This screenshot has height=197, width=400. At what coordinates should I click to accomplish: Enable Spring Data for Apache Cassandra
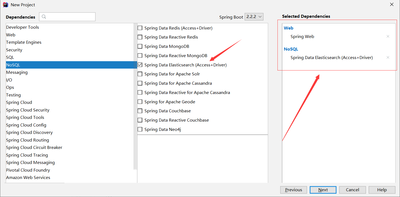click(x=140, y=83)
